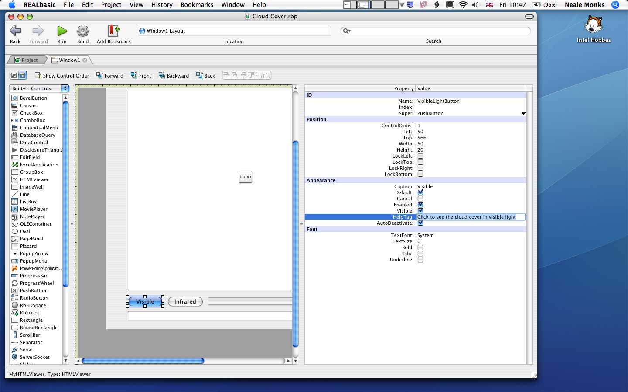Uncheck the Enabled checkbox
Screen dimensions: 628x392
click(x=420, y=205)
